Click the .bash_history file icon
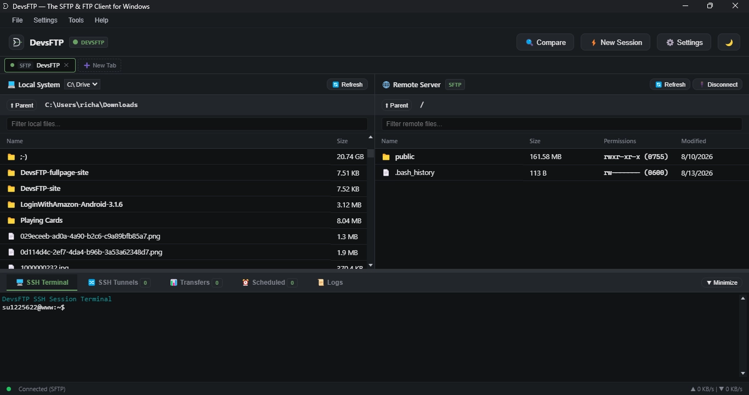 click(386, 173)
